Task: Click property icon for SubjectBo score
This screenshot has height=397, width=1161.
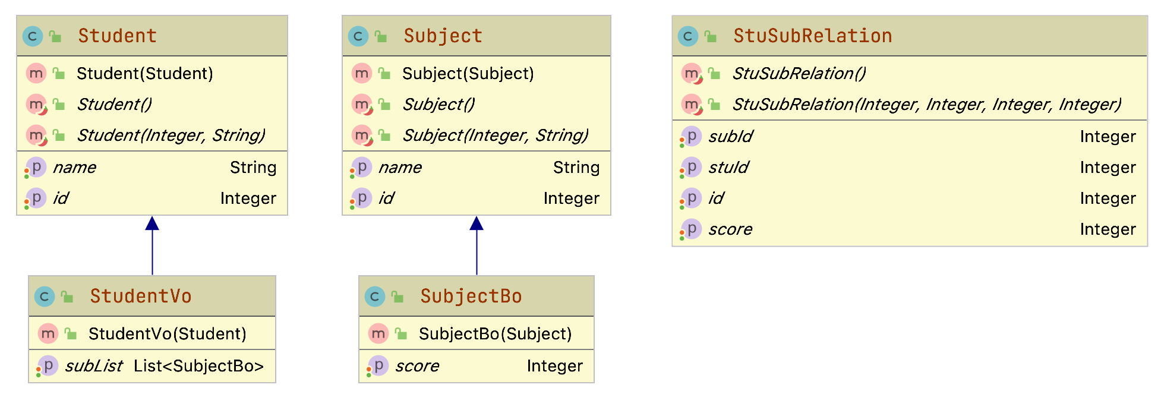Action: [x=378, y=366]
